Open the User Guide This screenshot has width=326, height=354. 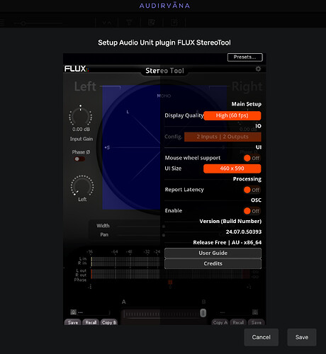coord(213,253)
